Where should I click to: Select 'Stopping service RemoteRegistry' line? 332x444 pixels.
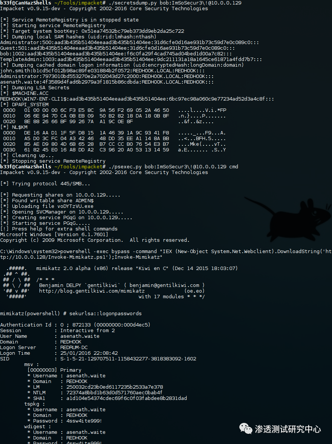[53, 161]
